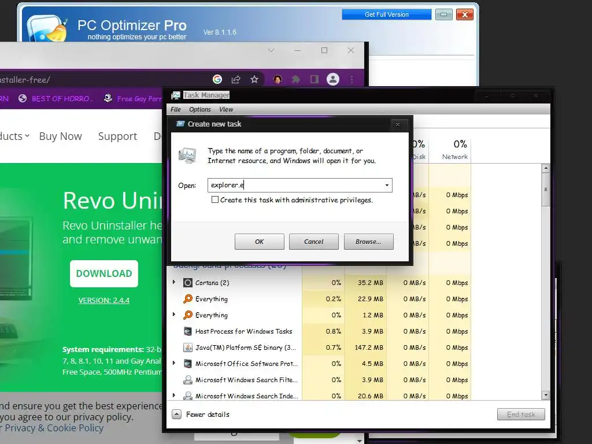Open Buy Now on the Revo website
Image resolution: width=592 pixels, height=444 pixels.
click(60, 136)
